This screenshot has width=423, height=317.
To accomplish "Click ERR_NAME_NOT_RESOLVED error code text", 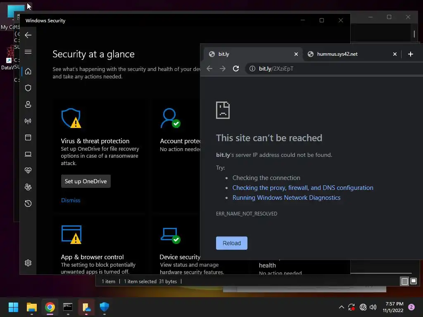I will click(247, 214).
